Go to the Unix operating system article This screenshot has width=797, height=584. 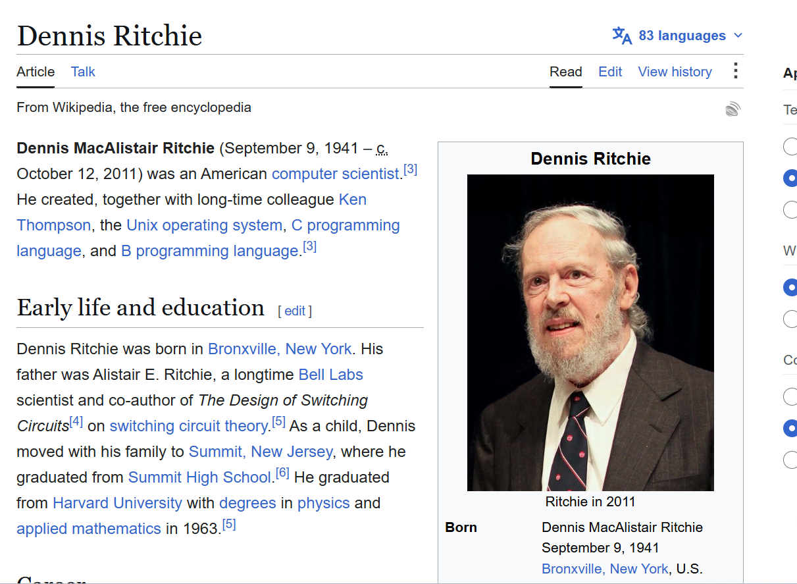204,225
